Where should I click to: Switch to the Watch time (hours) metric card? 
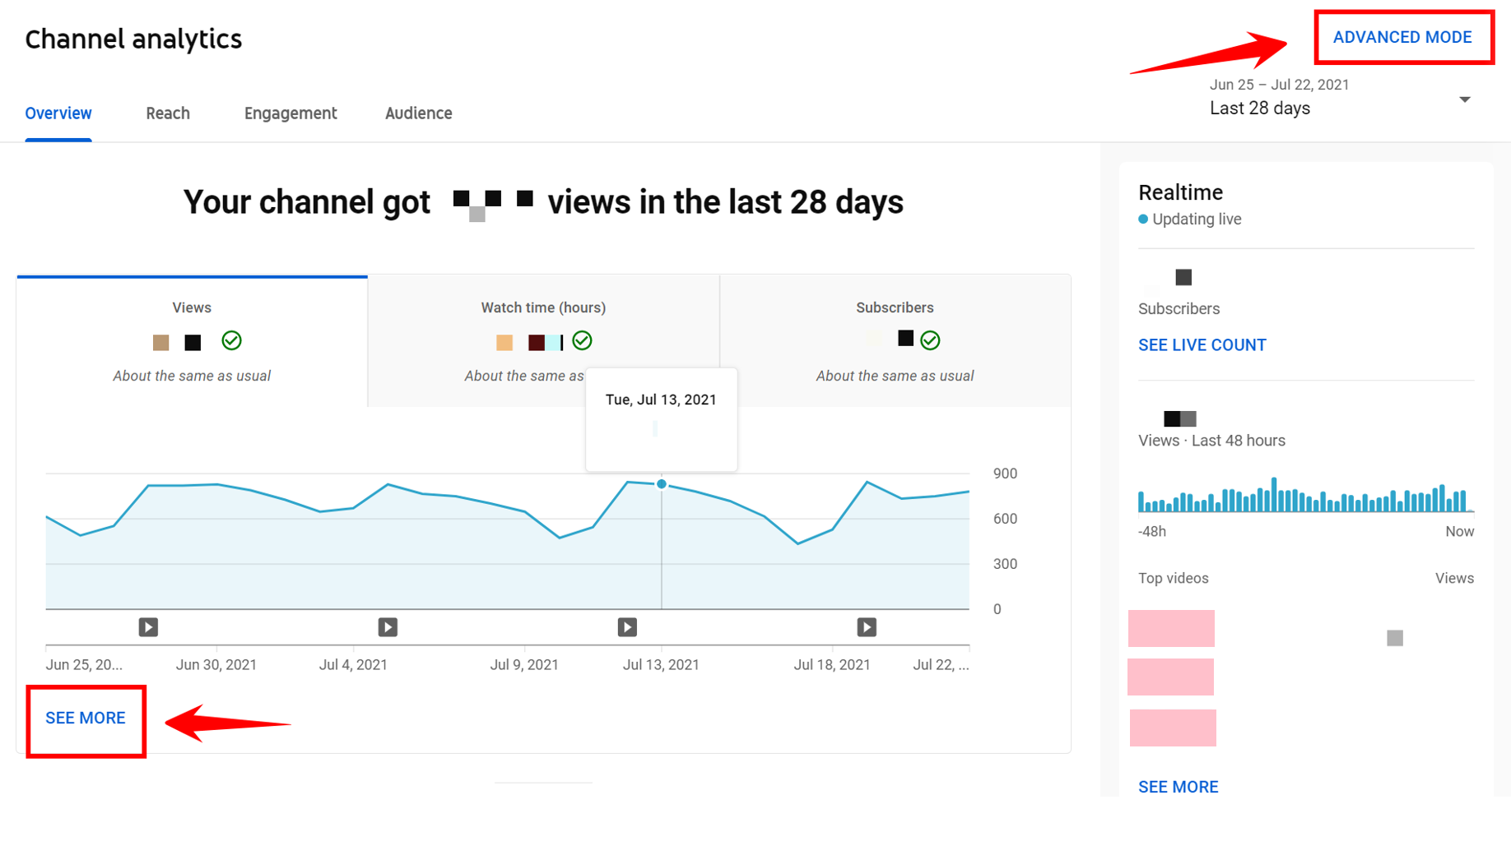point(543,307)
